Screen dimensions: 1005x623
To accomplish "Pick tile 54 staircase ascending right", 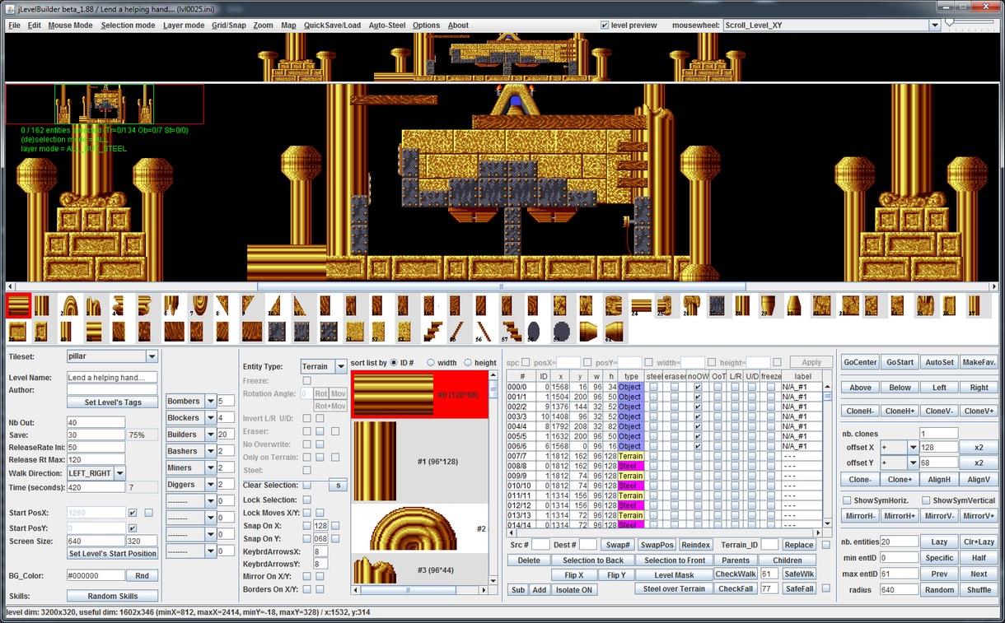I will coord(432,331).
